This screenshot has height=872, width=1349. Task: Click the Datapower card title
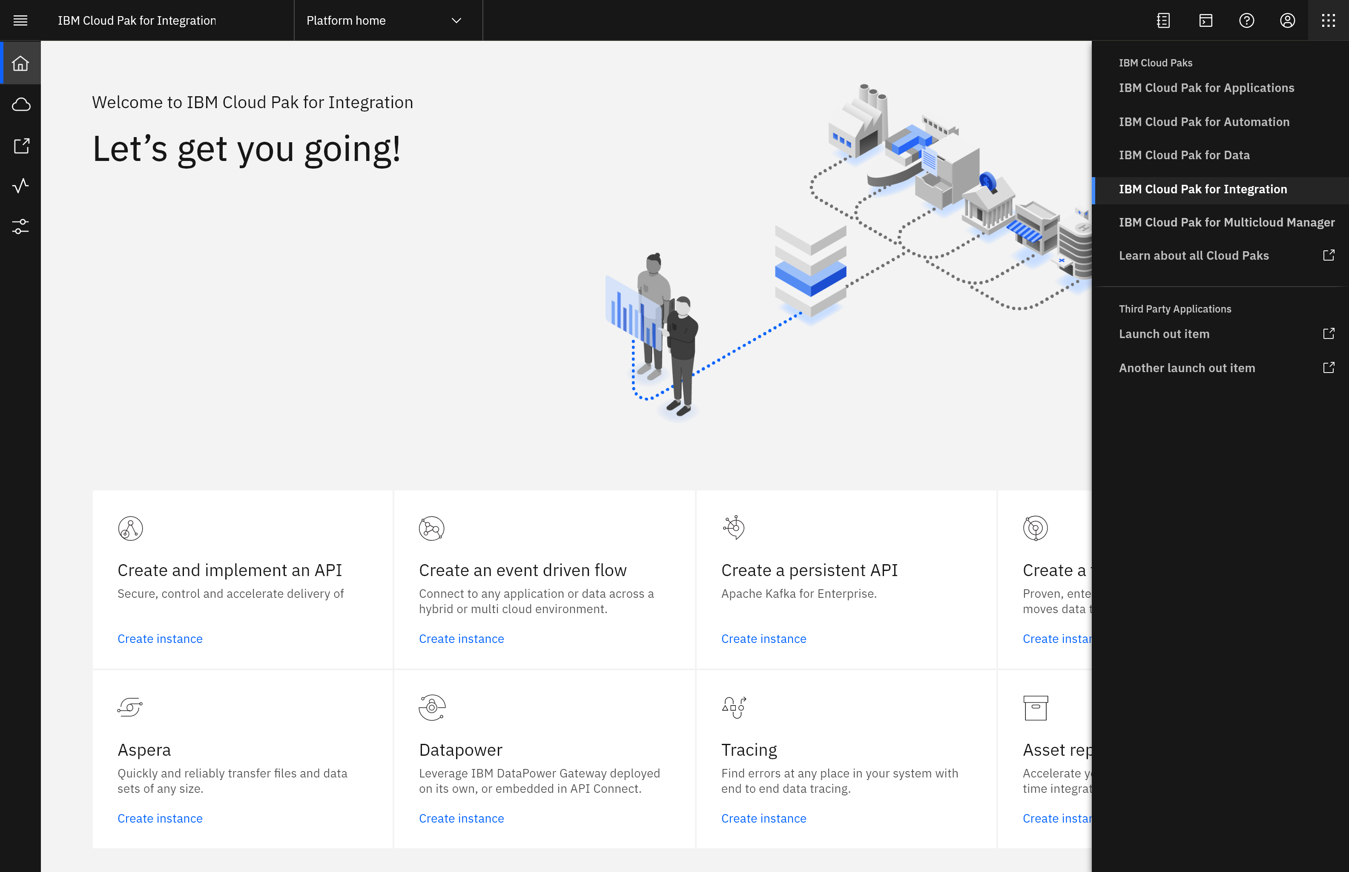click(x=460, y=750)
